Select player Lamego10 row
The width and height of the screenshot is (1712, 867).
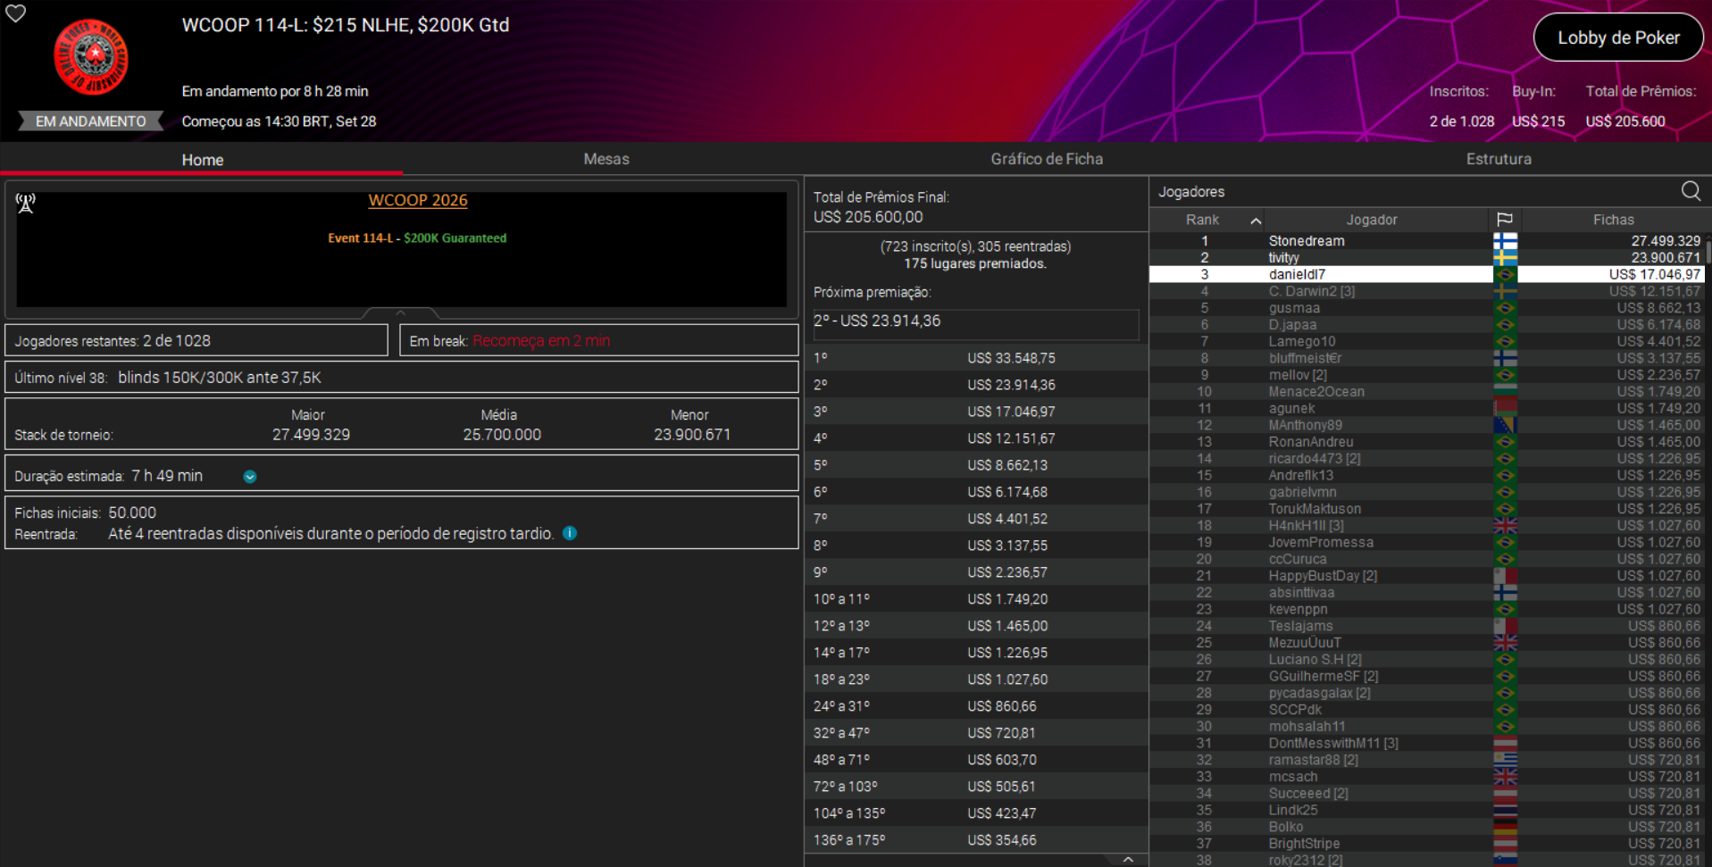coord(1426,341)
